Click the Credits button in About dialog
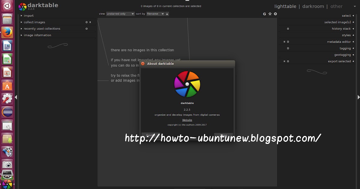360x189 pixels. point(150,135)
